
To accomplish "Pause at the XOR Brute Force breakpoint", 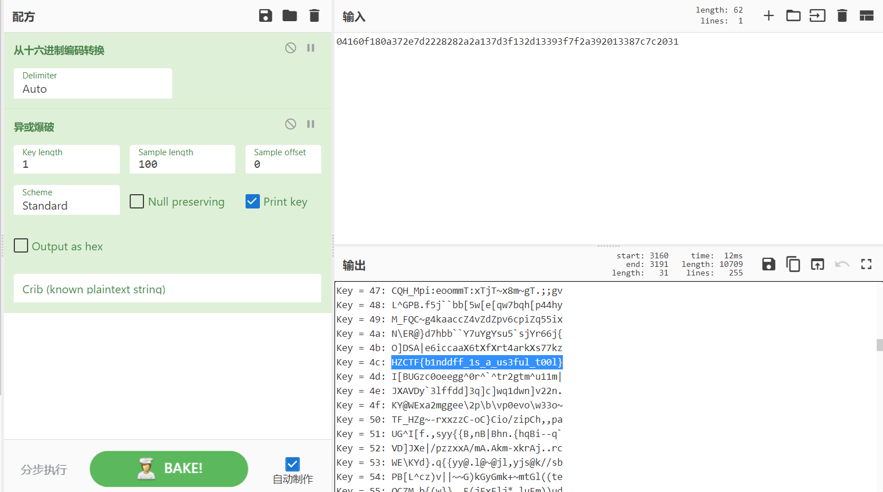I will coord(311,124).
